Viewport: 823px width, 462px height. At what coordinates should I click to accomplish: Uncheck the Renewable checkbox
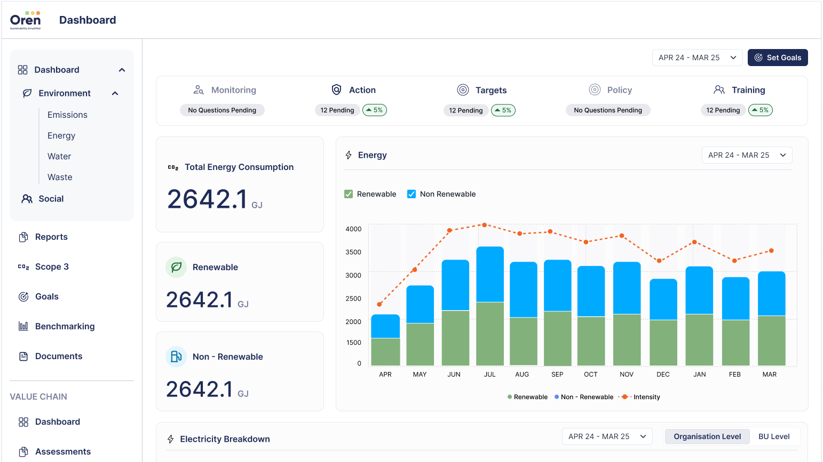tap(349, 194)
